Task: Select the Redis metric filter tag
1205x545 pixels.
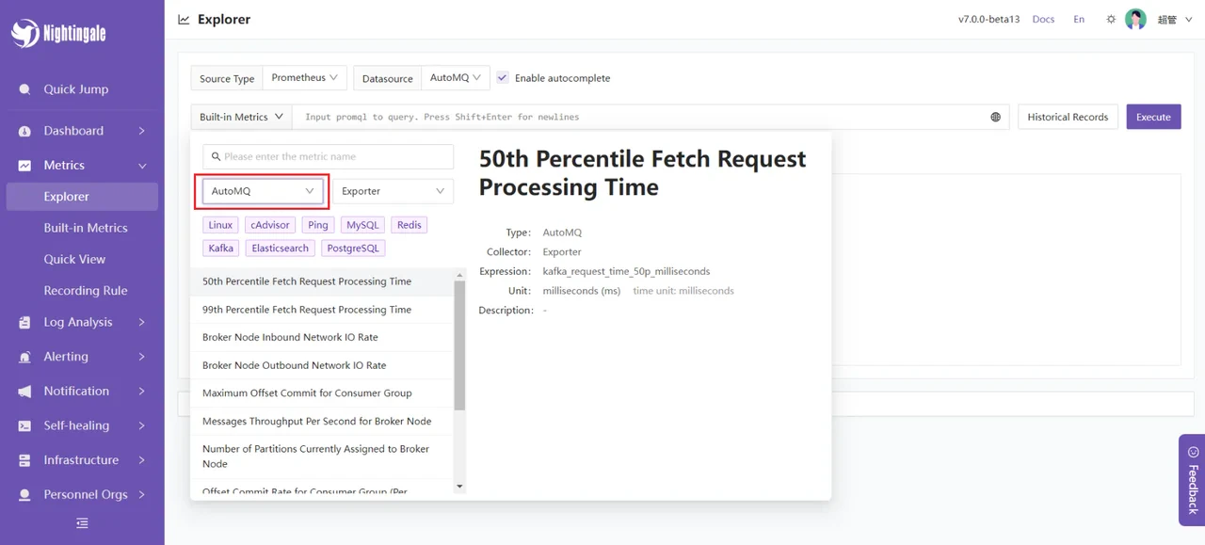Action: pos(409,224)
